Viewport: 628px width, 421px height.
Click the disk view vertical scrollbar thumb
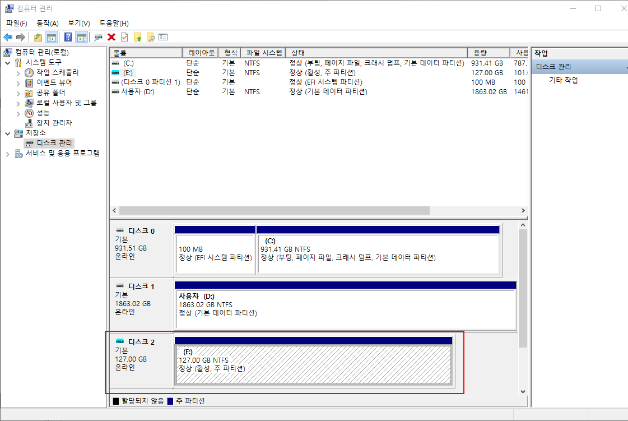click(x=523, y=289)
